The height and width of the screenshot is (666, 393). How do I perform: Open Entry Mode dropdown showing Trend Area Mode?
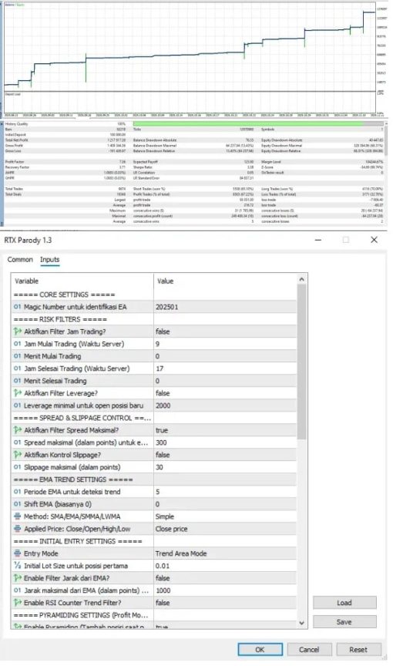coord(225,553)
